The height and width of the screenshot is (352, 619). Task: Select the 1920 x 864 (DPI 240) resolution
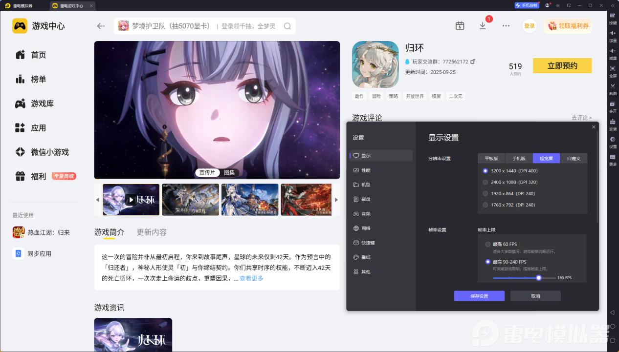(x=508, y=193)
